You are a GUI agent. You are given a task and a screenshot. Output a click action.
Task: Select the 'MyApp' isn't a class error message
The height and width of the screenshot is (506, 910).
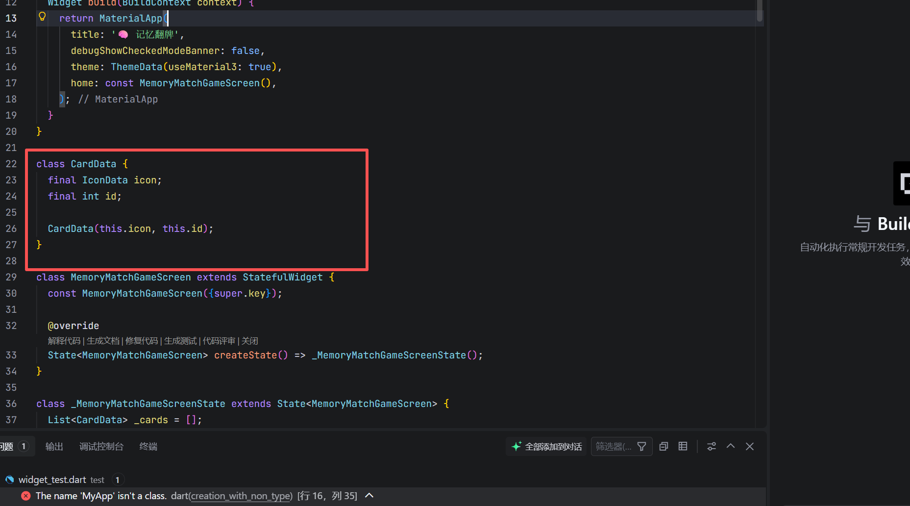[x=101, y=496]
